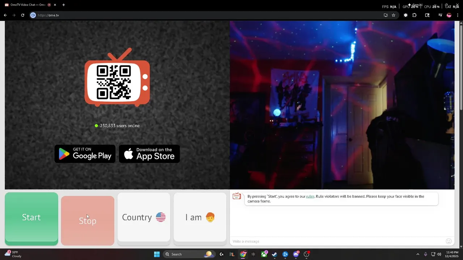Click the OmeTV QR code television logo
Viewport: 463px width, 260px height.
117,77
